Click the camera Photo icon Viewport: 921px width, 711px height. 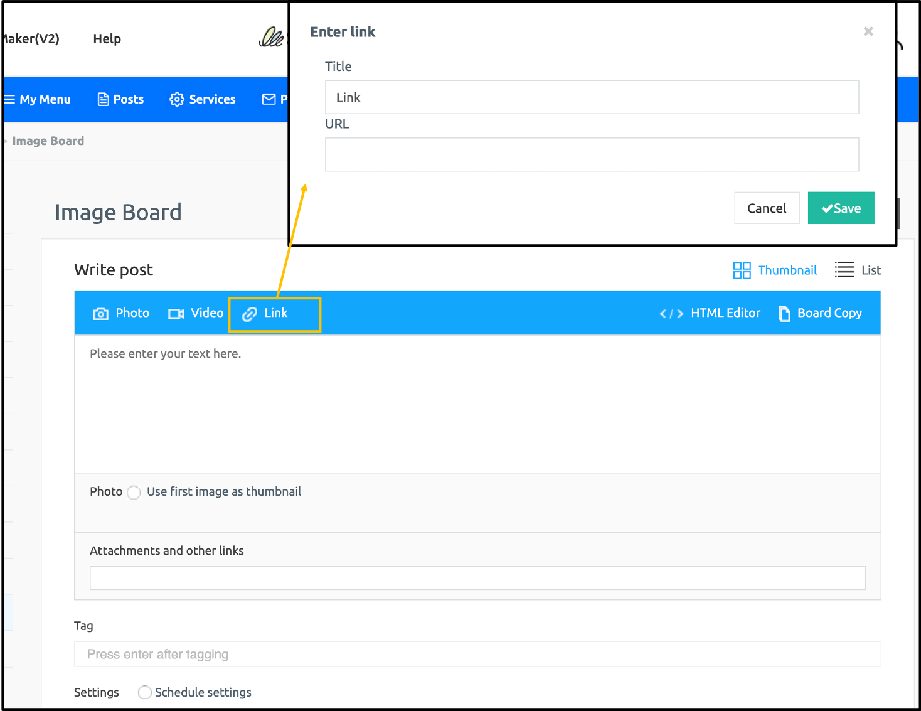click(100, 314)
